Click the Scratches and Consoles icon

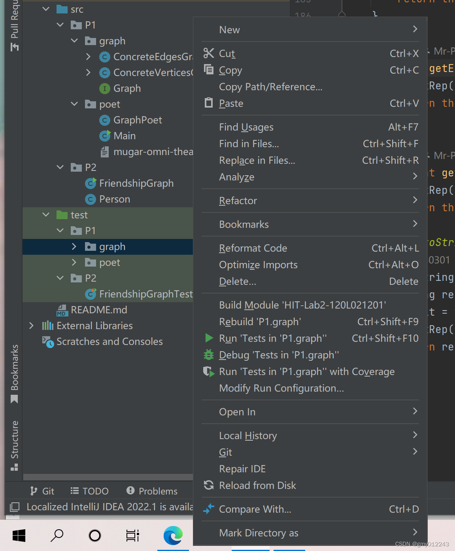coord(48,342)
